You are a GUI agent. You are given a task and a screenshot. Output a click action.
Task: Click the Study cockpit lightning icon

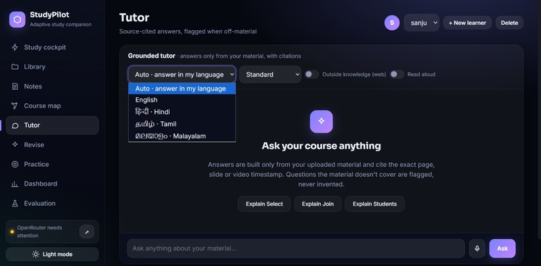[15, 47]
